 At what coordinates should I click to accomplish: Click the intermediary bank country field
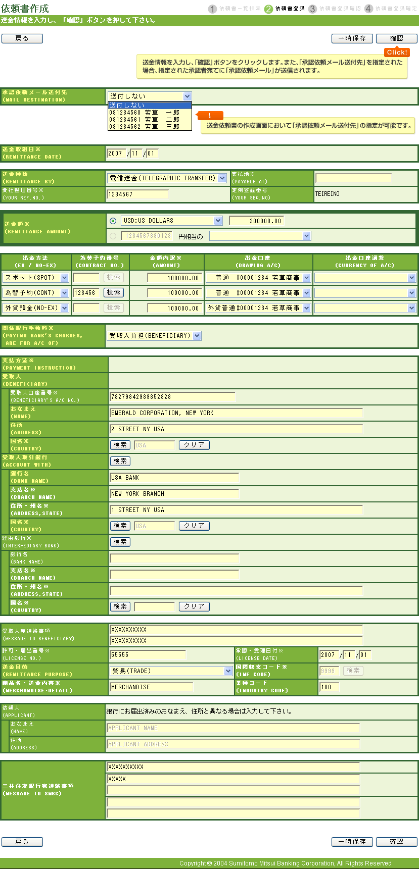[155, 606]
